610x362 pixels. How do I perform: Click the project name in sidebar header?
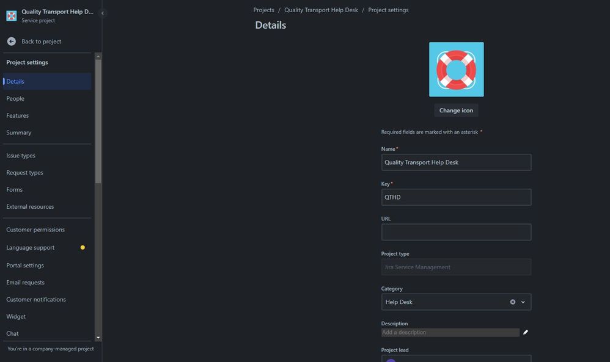(57, 12)
